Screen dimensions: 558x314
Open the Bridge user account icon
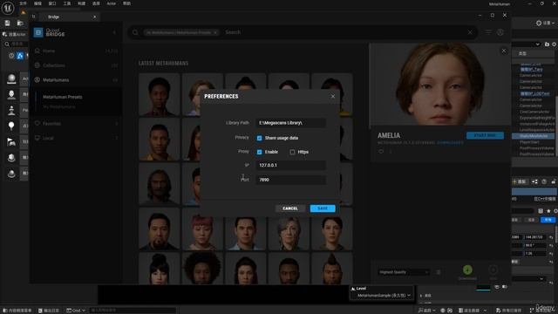(x=500, y=32)
